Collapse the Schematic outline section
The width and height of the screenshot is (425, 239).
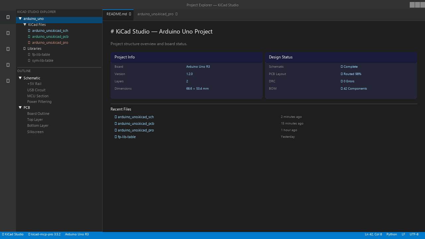20,78
